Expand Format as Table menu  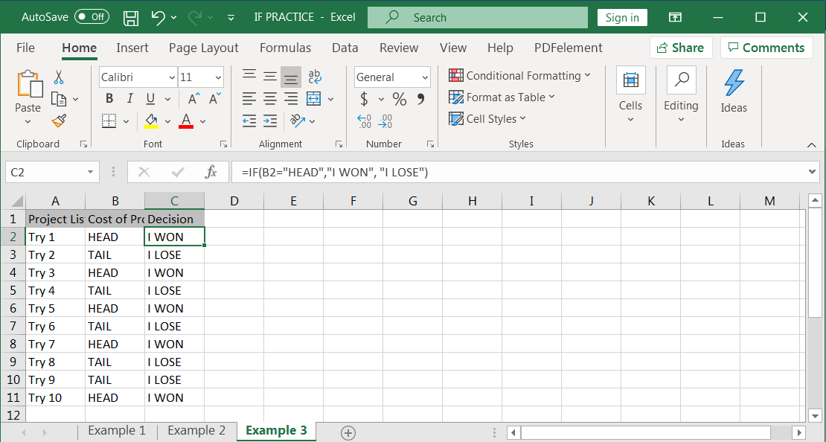502,97
